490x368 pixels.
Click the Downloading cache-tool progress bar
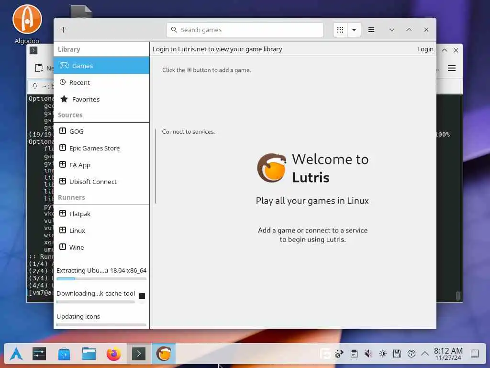(x=96, y=302)
